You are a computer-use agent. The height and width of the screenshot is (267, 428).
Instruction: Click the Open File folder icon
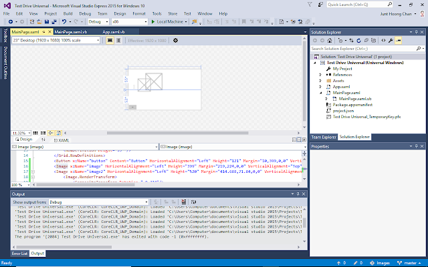point(39,22)
